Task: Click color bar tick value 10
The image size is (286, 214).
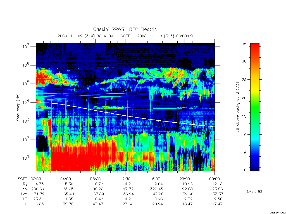Action: tap(244, 135)
